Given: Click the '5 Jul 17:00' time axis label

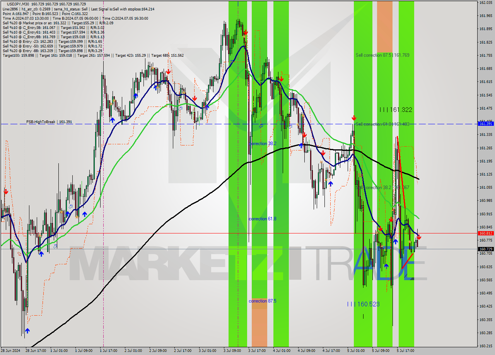Looking at the screenshot, I should 405,351.
